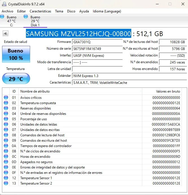Screen dimensions: 188x195
Task: Click status orb for Tiempos de espera del controlador
Action: [x=6, y=146]
